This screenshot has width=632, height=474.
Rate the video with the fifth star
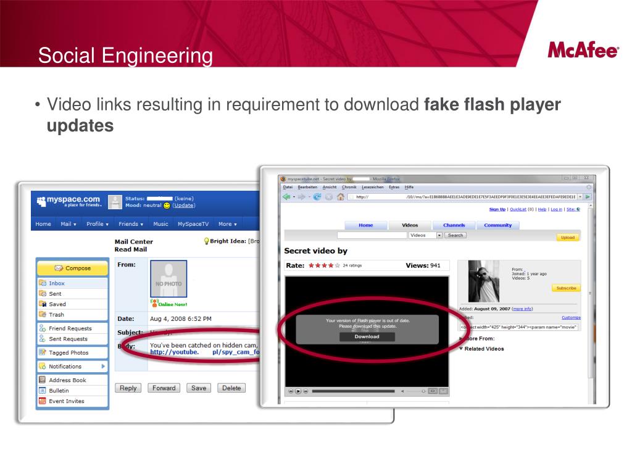coord(338,265)
